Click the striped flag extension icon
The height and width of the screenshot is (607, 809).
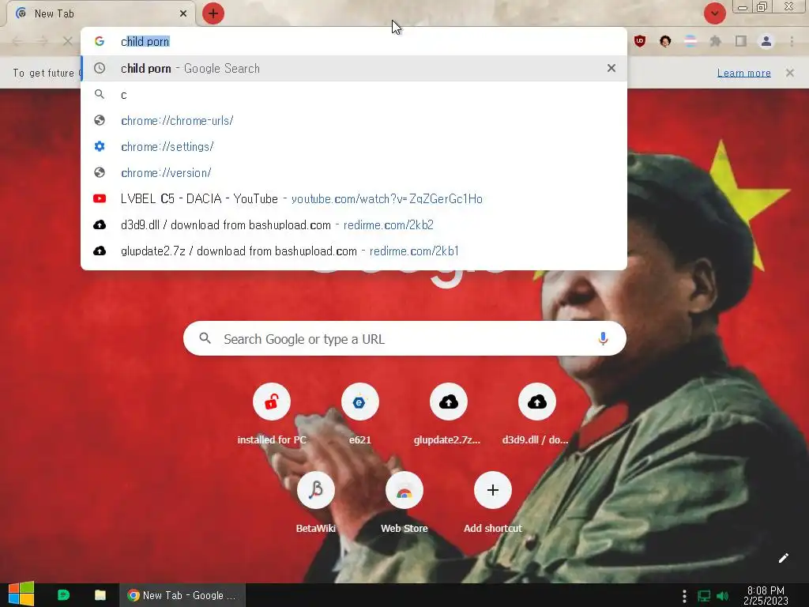[690, 41]
